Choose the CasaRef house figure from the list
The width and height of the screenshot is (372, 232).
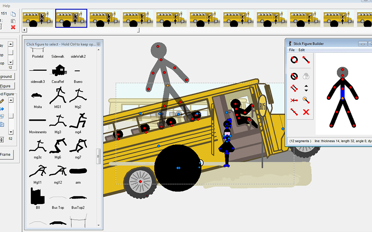59,70
